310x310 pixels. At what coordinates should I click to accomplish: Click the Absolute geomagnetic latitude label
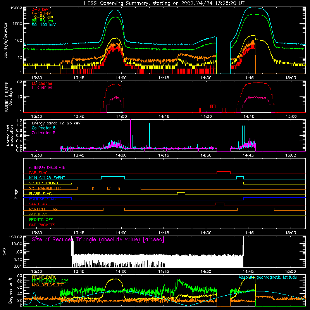[268, 277]
